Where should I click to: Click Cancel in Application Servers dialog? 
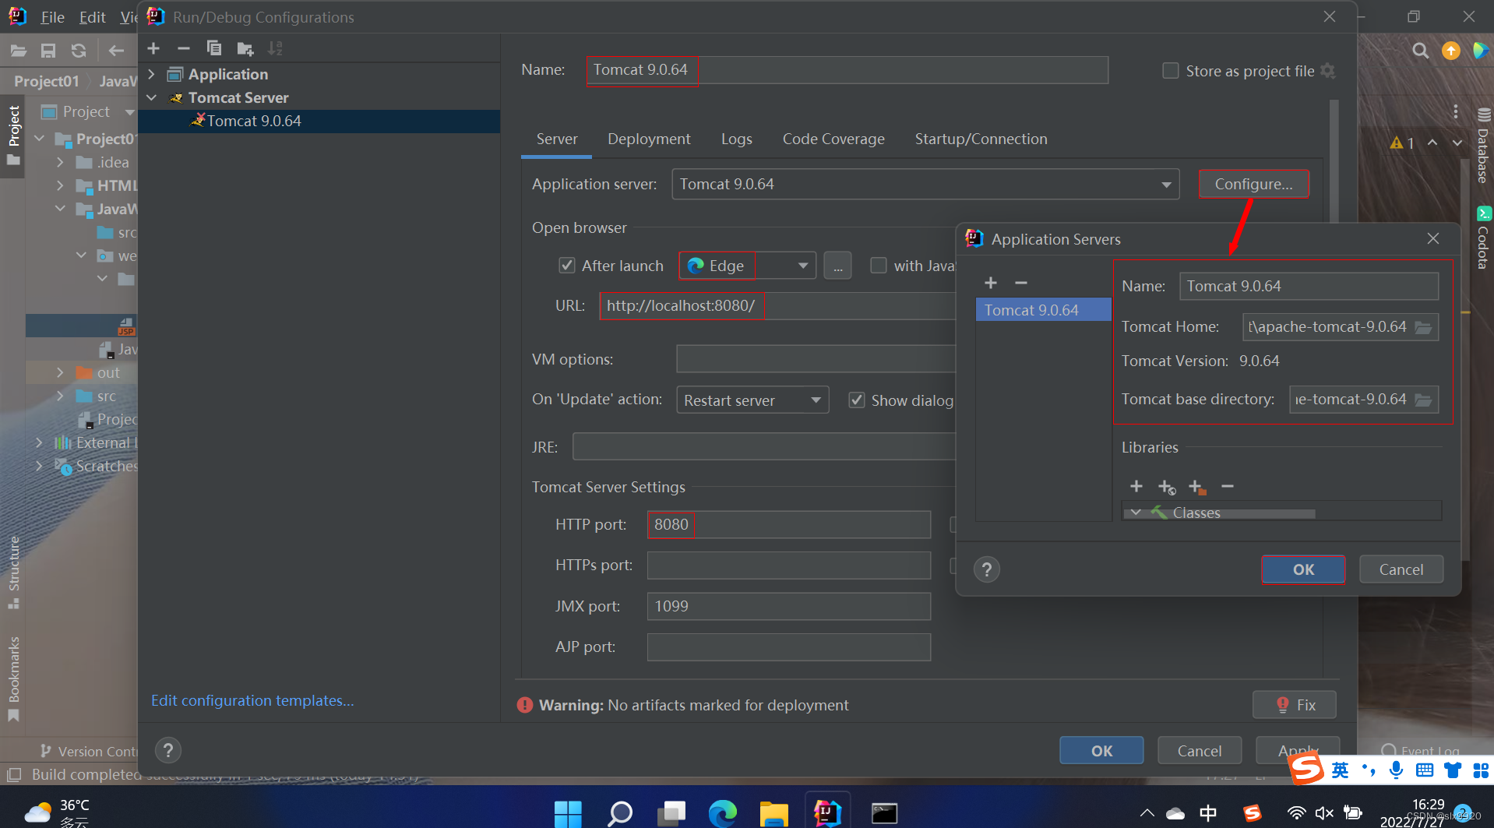point(1401,569)
